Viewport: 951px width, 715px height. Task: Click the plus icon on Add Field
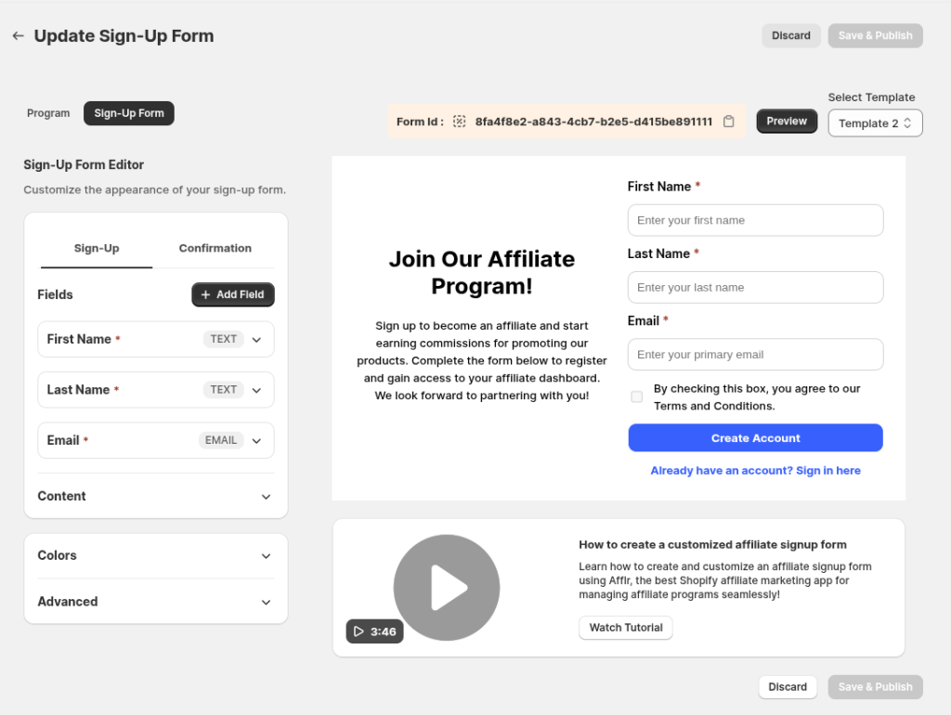[203, 294]
